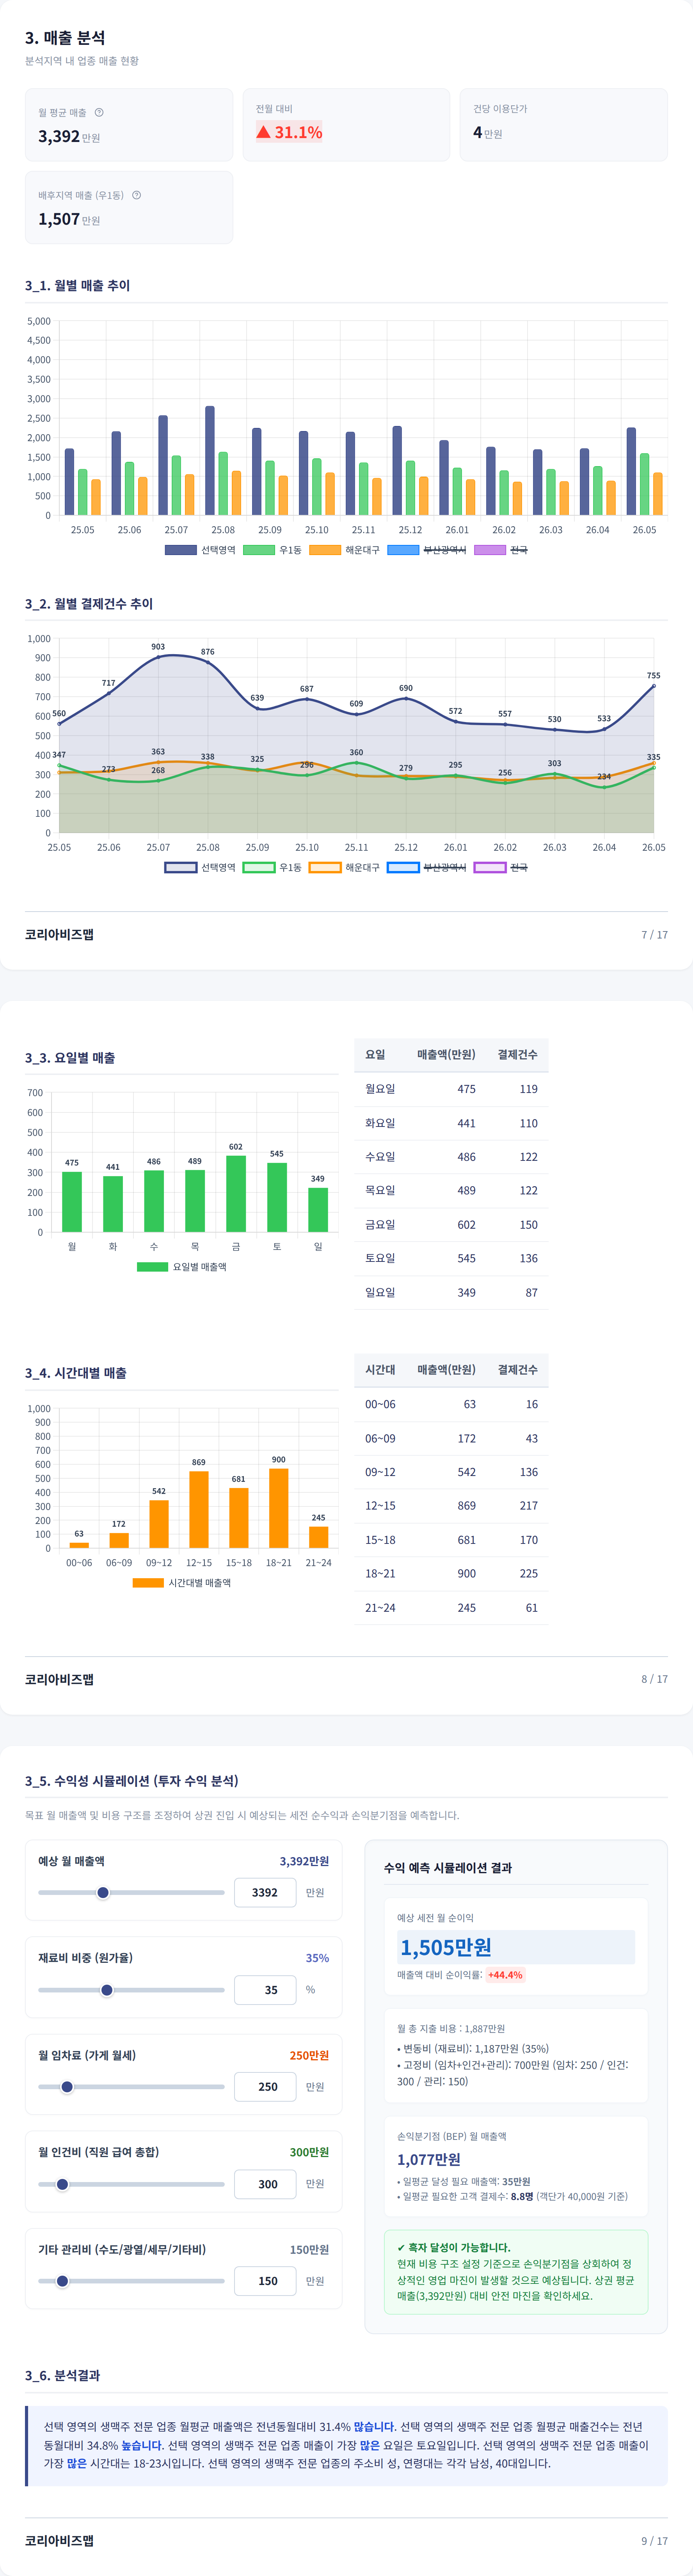The height and width of the screenshot is (2576, 693).
Task: Click the 3. 매출 분석 heading
Action: coord(65,37)
